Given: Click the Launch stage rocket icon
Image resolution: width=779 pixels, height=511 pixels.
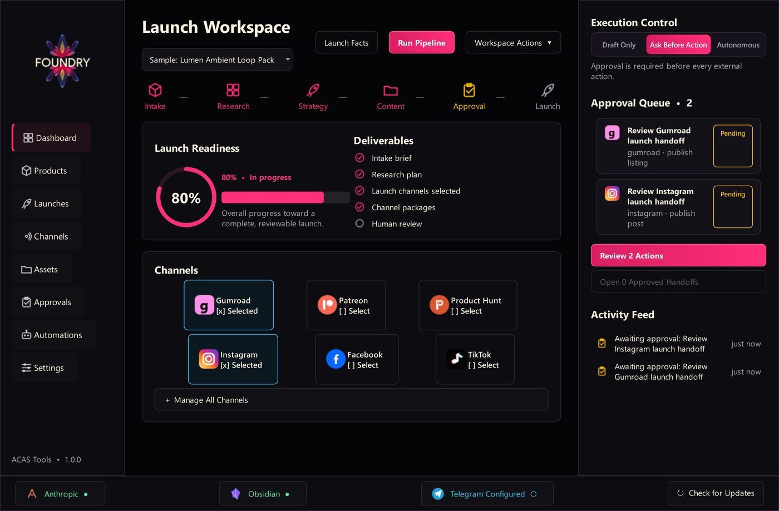Looking at the screenshot, I should (548, 90).
